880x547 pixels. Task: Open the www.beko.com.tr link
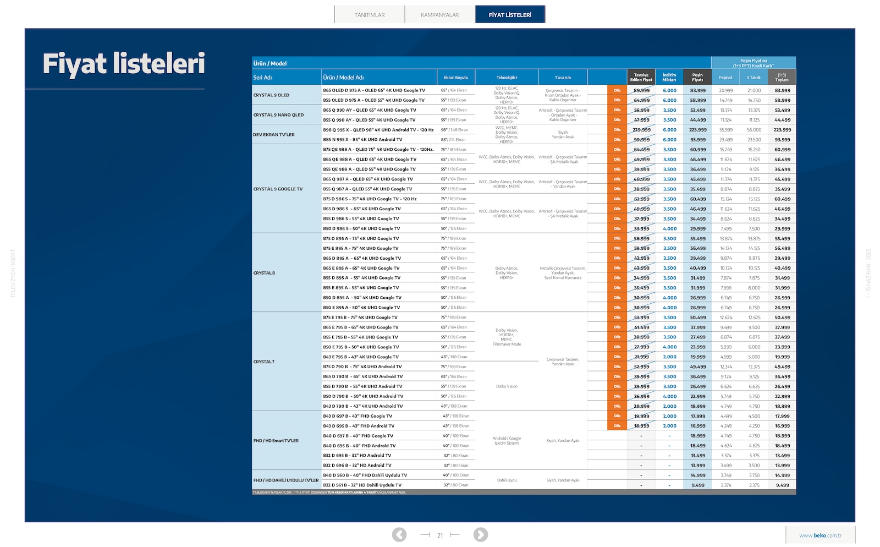[820, 535]
